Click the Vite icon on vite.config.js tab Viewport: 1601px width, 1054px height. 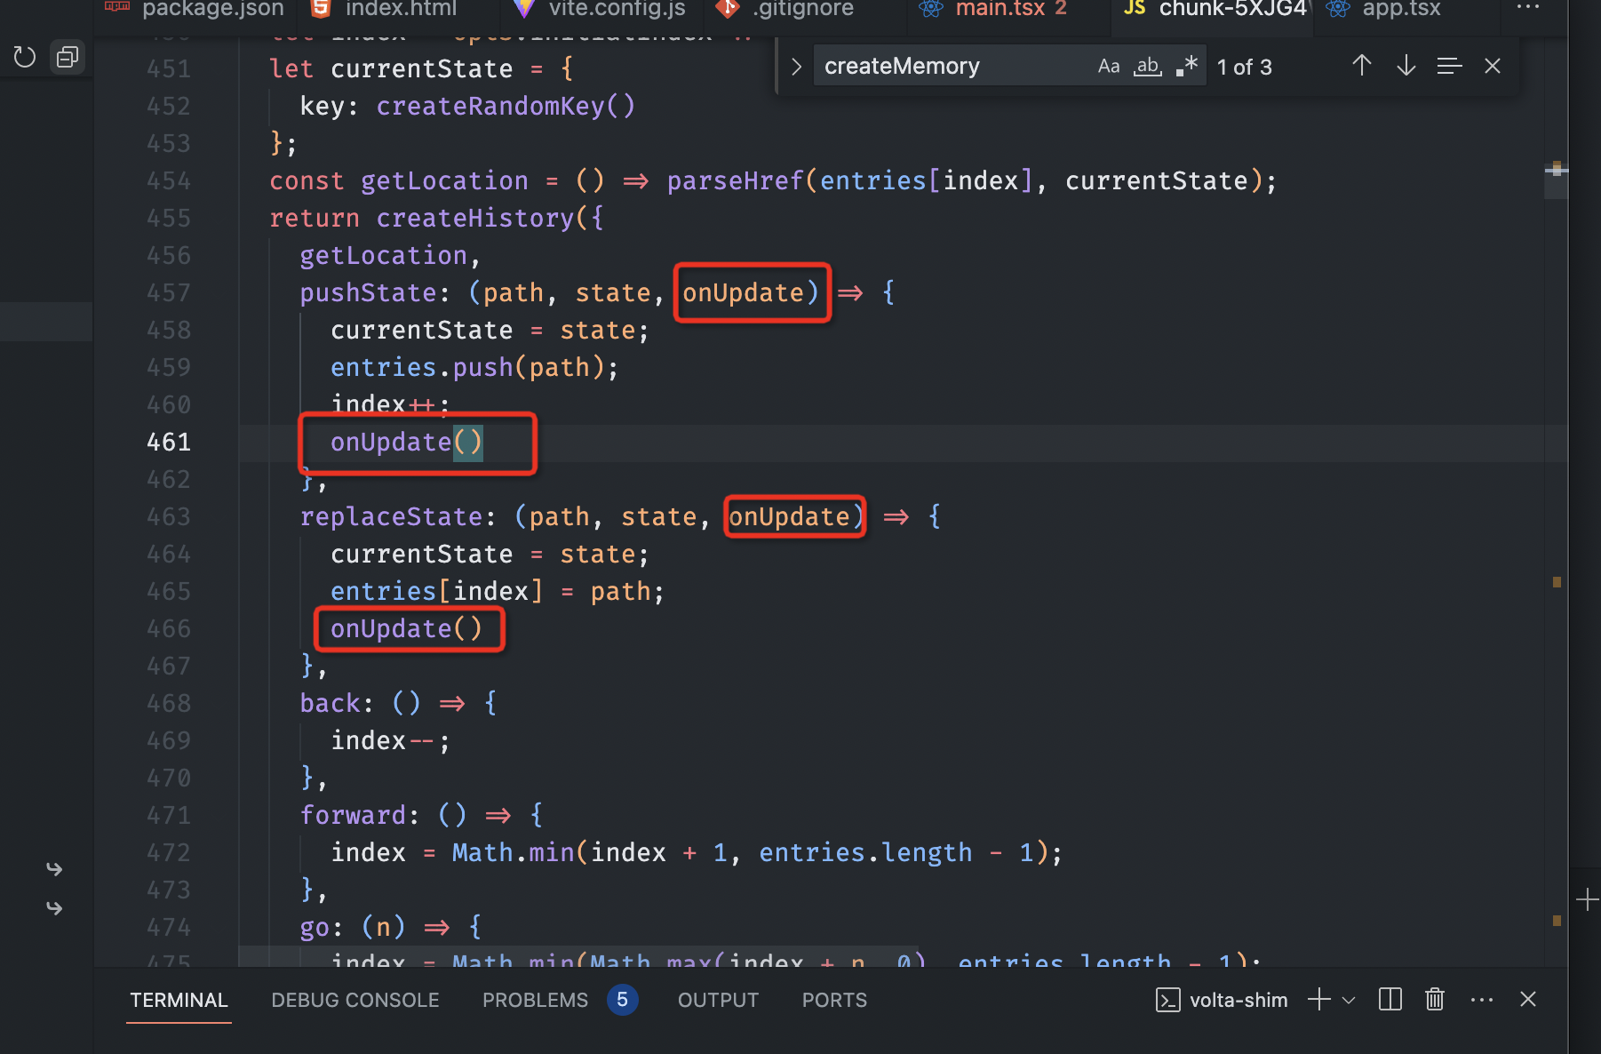pyautogui.click(x=524, y=9)
